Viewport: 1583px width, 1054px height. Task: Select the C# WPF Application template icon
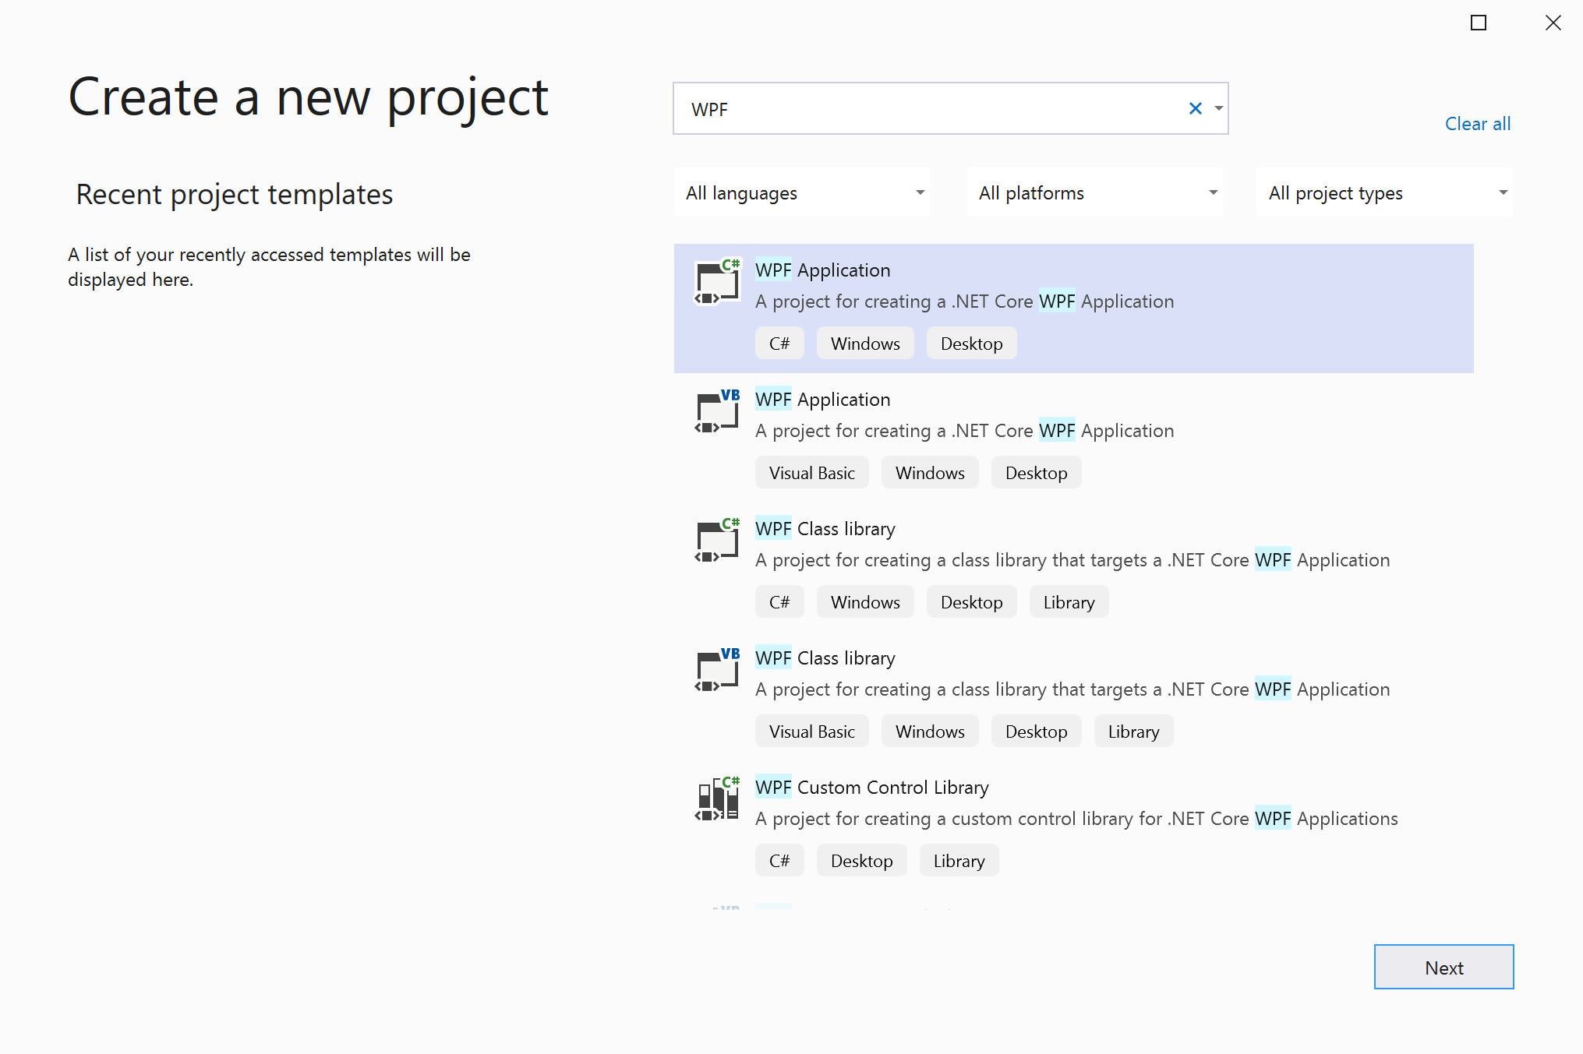[x=716, y=282]
